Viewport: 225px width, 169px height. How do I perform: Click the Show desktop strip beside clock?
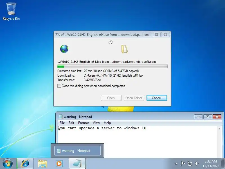click(x=223, y=163)
